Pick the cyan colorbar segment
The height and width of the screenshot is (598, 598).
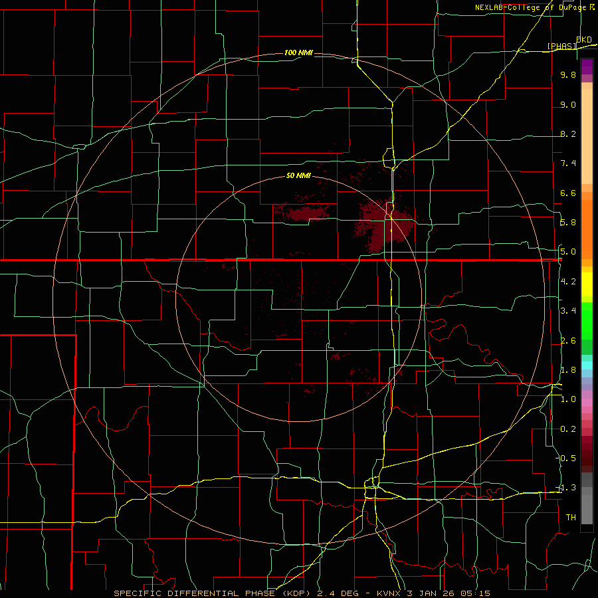(x=587, y=365)
